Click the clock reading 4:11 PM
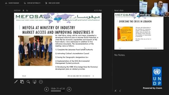Viewport: 169px width, 95px height. pyautogui.click(x=98, y=11)
